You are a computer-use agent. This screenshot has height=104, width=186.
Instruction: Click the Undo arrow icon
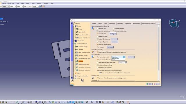click(x=17, y=102)
